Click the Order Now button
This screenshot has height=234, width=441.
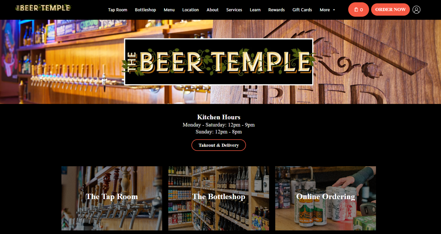pos(390,10)
